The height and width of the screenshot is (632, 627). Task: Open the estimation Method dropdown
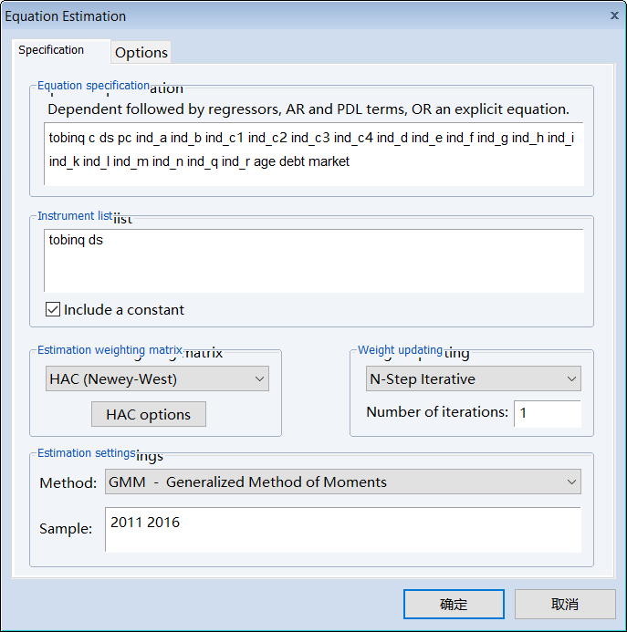[x=342, y=482]
